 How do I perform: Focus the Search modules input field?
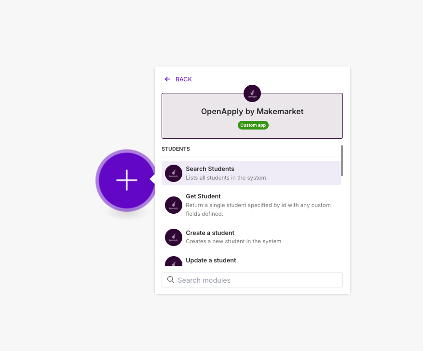(252, 280)
